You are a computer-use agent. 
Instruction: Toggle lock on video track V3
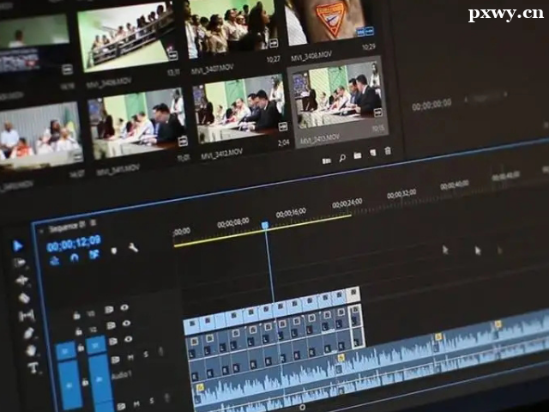point(76,316)
